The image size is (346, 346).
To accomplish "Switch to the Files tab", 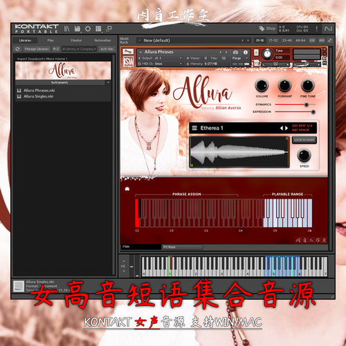I will coord(51,40).
